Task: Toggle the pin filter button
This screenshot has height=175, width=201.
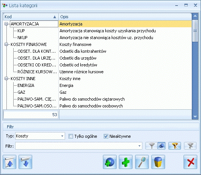Action: (x=161, y=146)
